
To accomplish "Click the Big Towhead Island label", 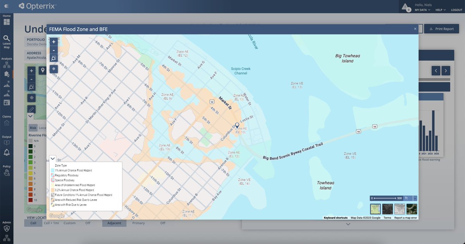I will tap(348, 59).
